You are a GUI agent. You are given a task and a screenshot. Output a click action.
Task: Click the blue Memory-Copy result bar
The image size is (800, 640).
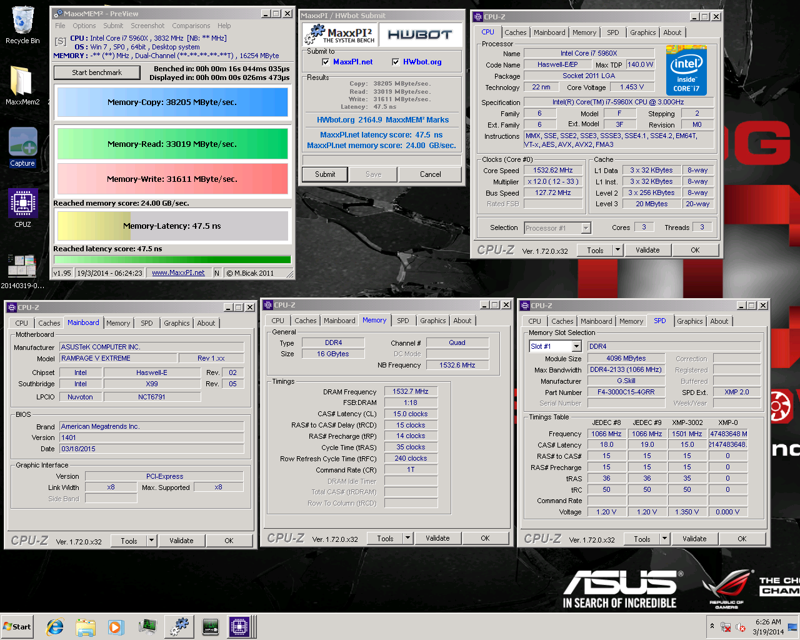coord(172,102)
